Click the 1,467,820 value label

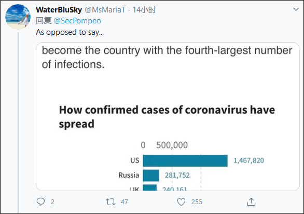[x=248, y=160]
